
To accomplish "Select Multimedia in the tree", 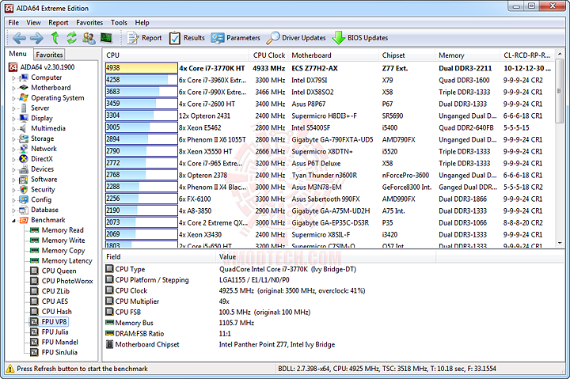I will coord(42,128).
